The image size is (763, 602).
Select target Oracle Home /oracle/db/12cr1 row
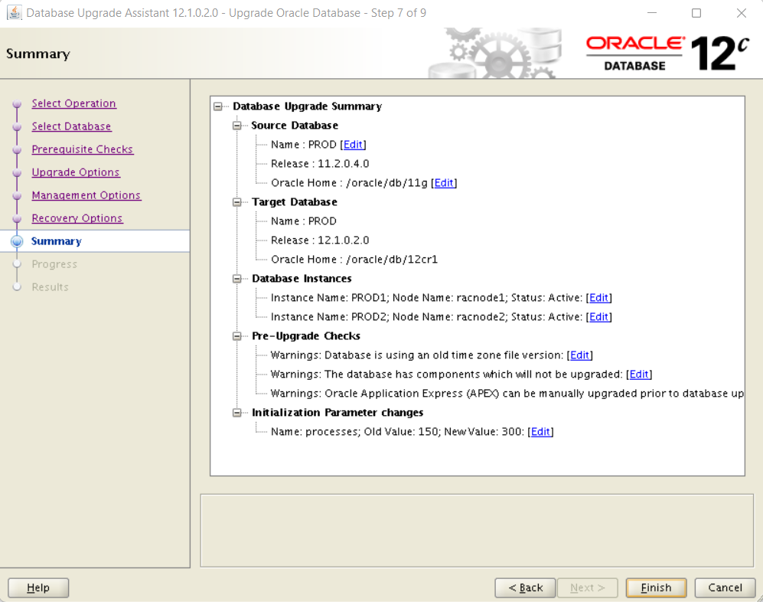[x=354, y=259]
